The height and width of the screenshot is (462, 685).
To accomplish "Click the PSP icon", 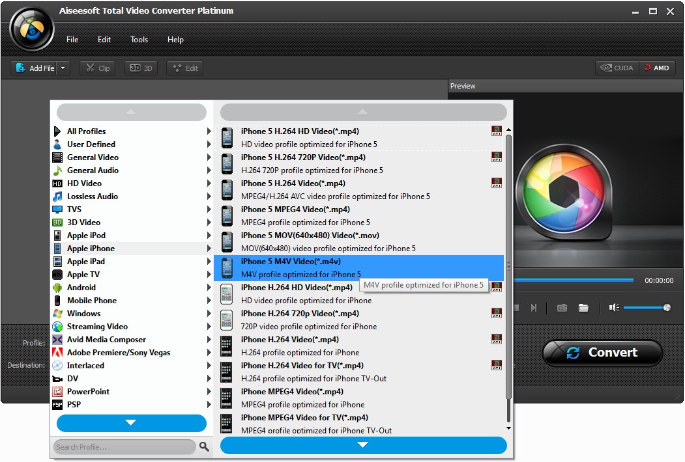I will pyautogui.click(x=57, y=405).
